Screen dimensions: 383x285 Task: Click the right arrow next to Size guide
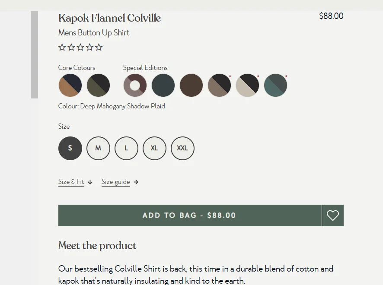(x=136, y=182)
